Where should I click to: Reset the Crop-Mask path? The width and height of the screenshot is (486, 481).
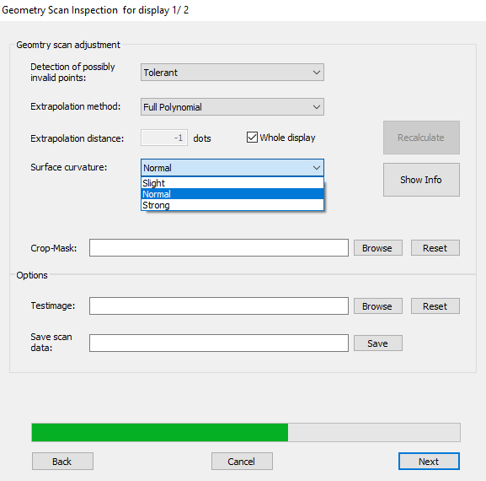pos(435,248)
